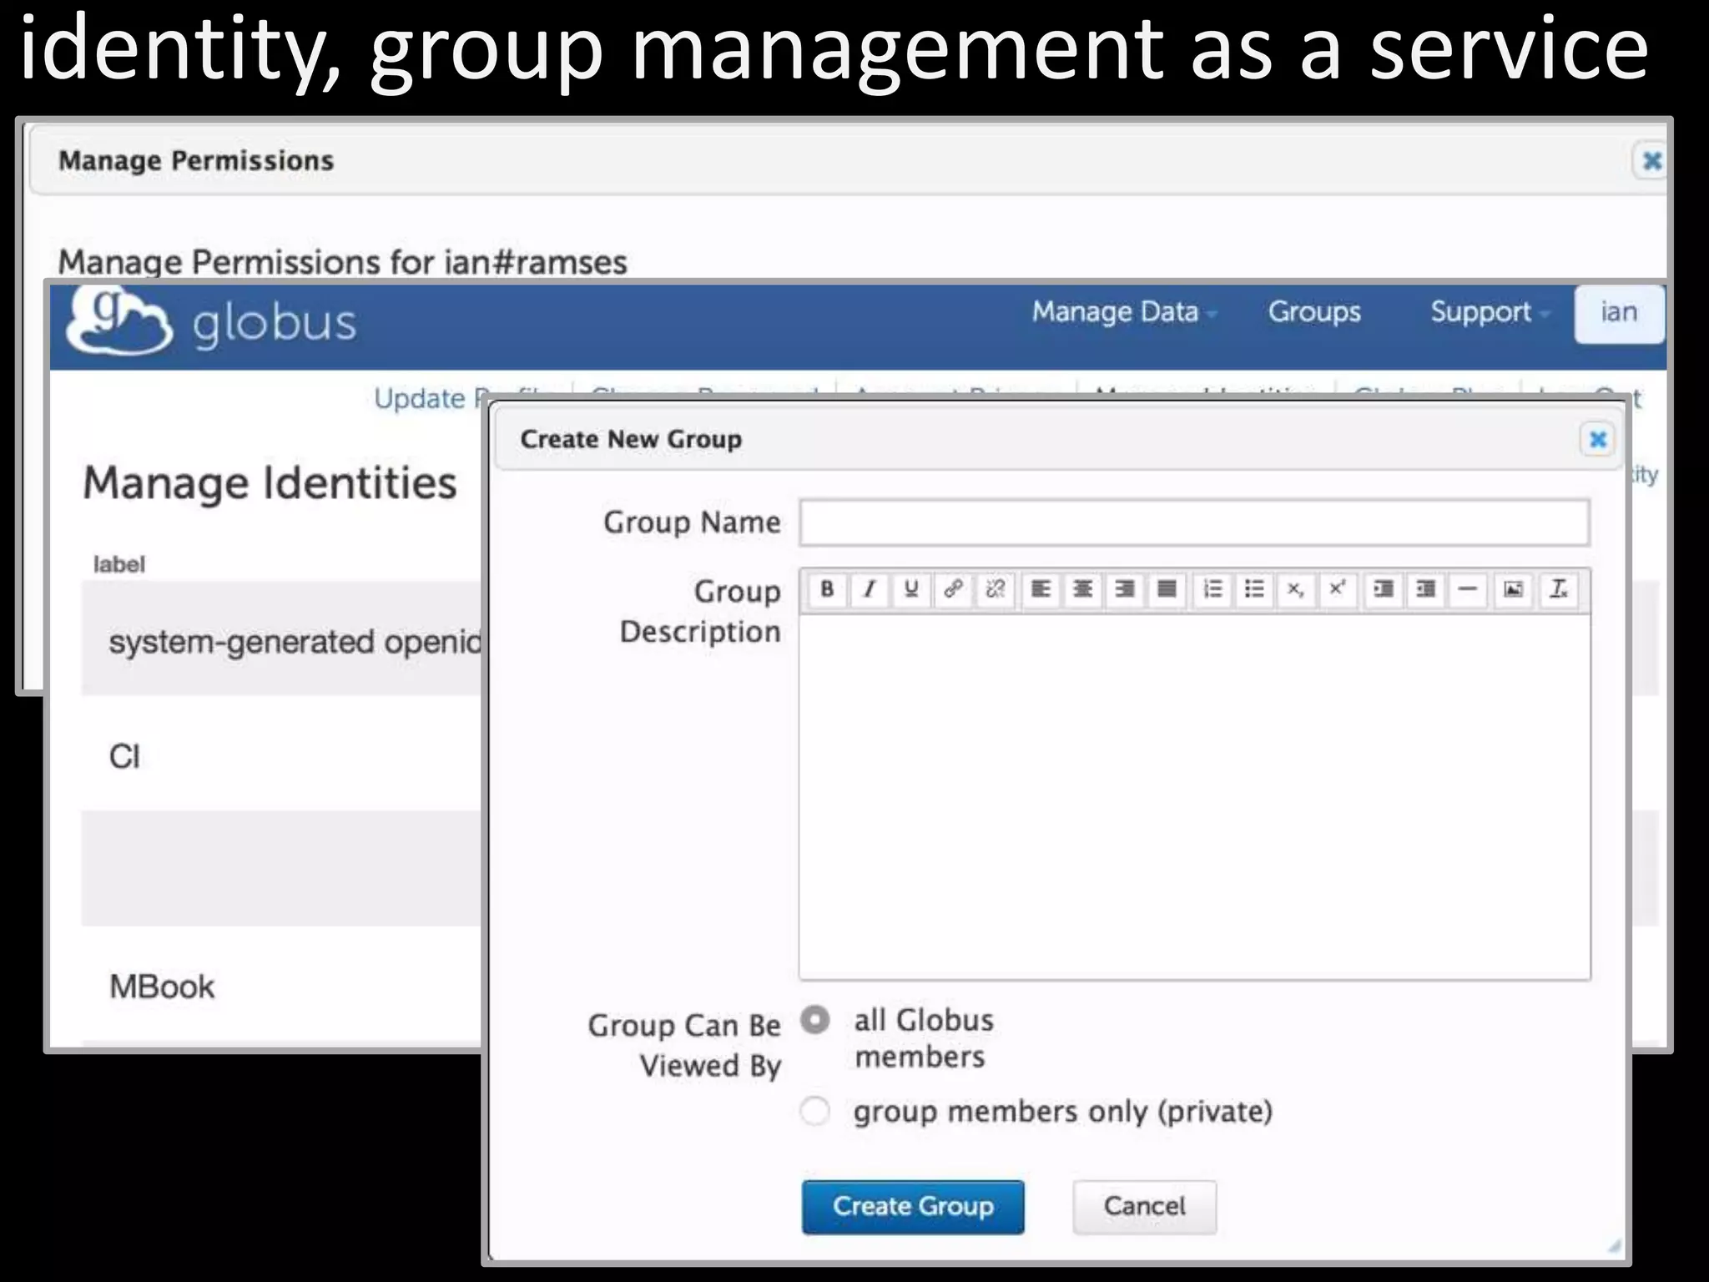Apply subscript formatting
1709x1282 pixels.
tap(1295, 589)
